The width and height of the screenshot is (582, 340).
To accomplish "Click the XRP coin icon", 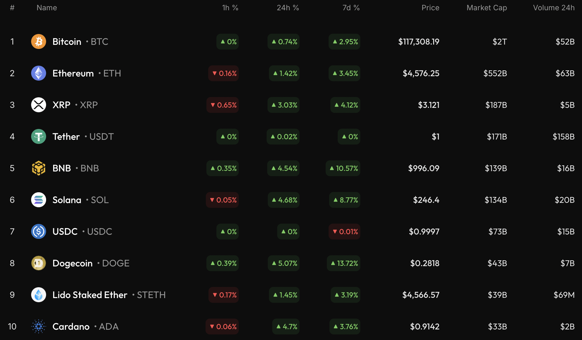I will (x=38, y=105).
